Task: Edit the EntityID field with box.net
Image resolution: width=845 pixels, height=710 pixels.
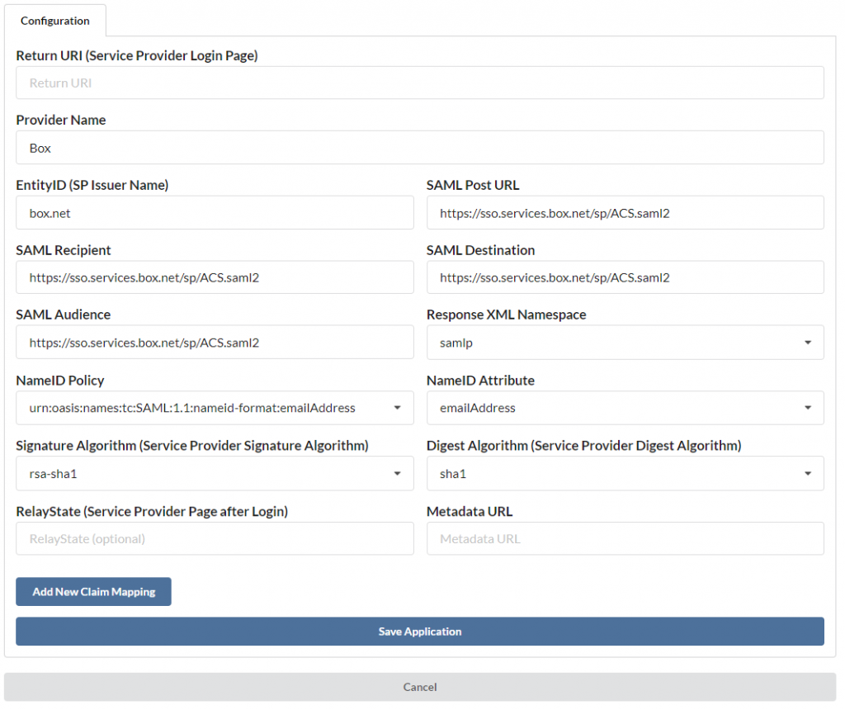Action: pos(215,213)
